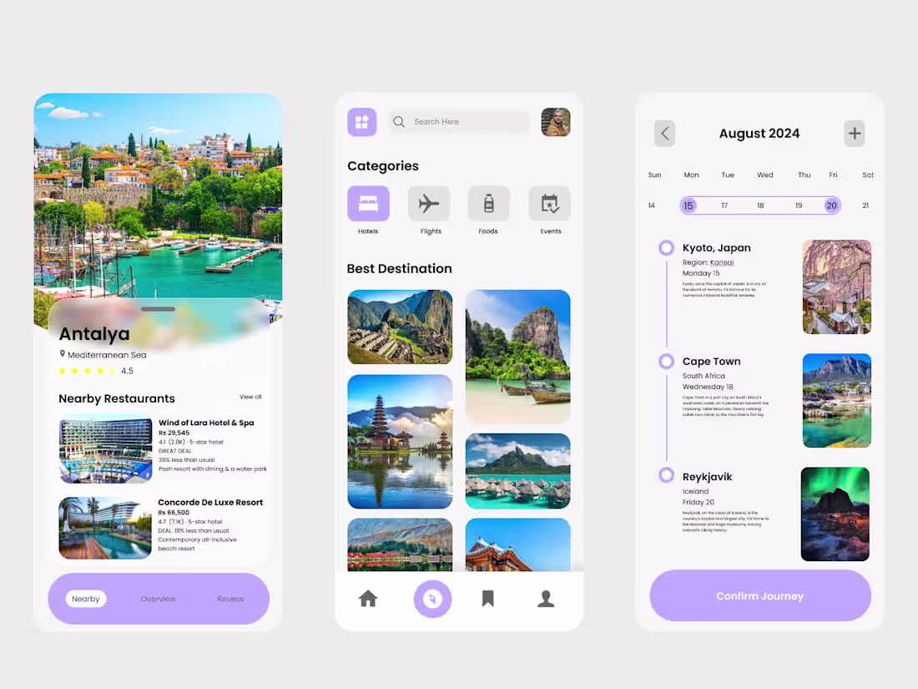Tap the grid menu icon beside search bar
Image resolution: width=918 pixels, height=689 pixels.
click(x=361, y=122)
